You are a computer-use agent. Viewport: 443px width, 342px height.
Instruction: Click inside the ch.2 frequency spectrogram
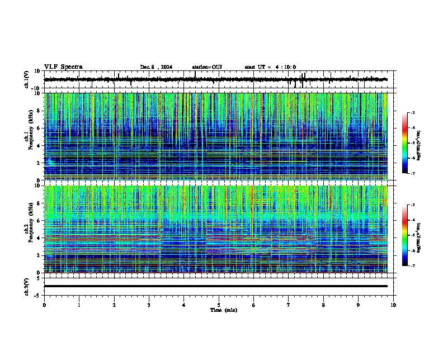(x=216, y=229)
